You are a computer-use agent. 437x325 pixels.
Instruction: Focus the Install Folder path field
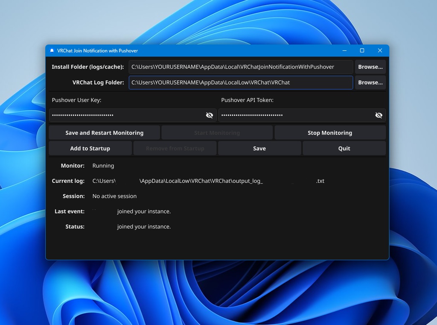click(x=241, y=67)
